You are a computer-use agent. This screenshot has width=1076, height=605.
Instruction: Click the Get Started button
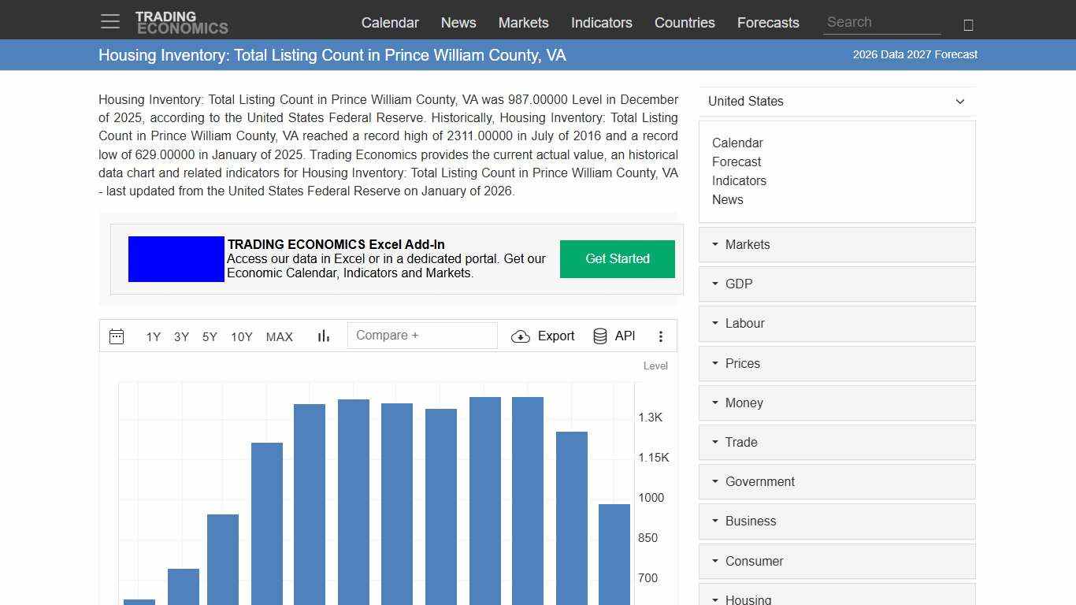coord(618,258)
